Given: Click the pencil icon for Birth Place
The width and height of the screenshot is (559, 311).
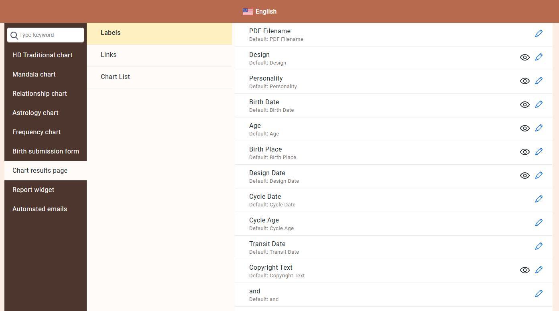Looking at the screenshot, I should point(539,152).
